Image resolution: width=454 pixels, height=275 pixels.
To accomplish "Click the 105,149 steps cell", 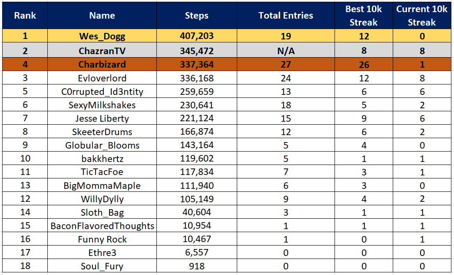I will (197, 198).
